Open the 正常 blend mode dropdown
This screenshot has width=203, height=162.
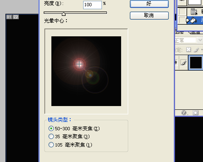(200, 40)
